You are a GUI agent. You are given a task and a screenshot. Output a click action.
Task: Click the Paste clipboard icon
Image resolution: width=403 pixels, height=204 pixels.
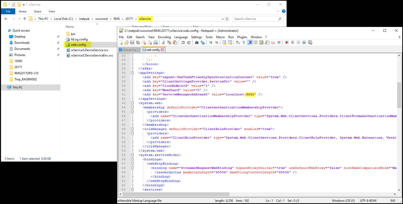click(175, 42)
